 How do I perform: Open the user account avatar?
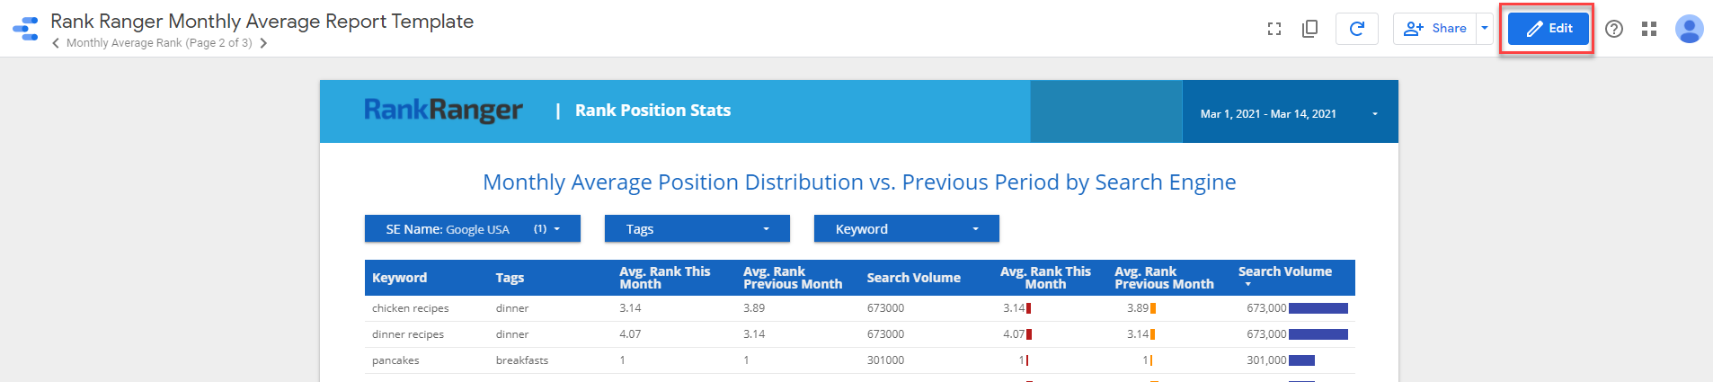[1689, 29]
